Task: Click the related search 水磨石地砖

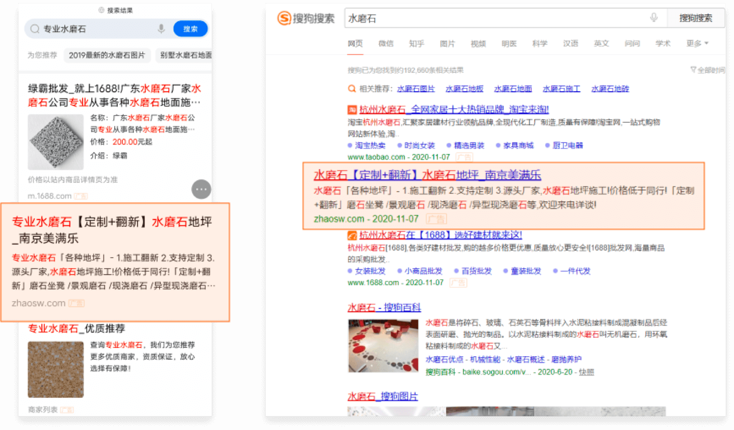Action: click(610, 89)
